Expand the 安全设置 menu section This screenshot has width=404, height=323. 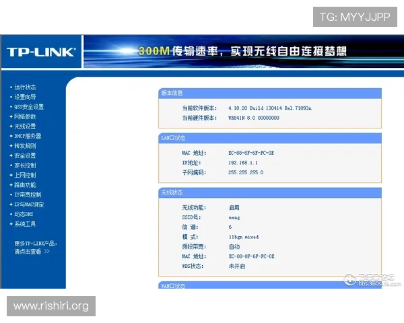tap(25, 155)
